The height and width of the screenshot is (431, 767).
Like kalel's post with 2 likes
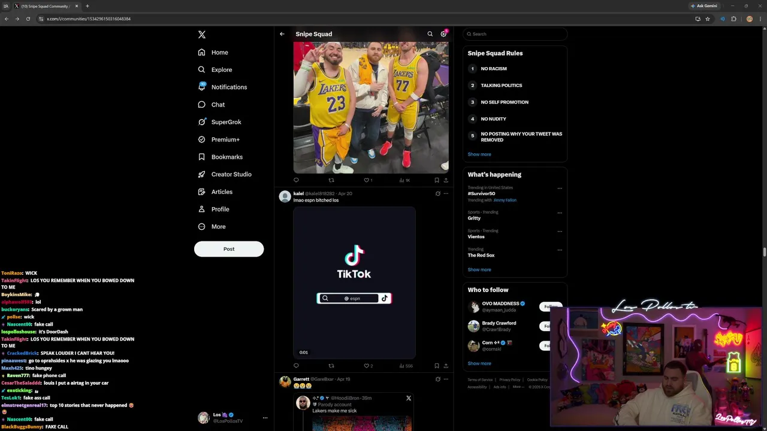point(368,366)
